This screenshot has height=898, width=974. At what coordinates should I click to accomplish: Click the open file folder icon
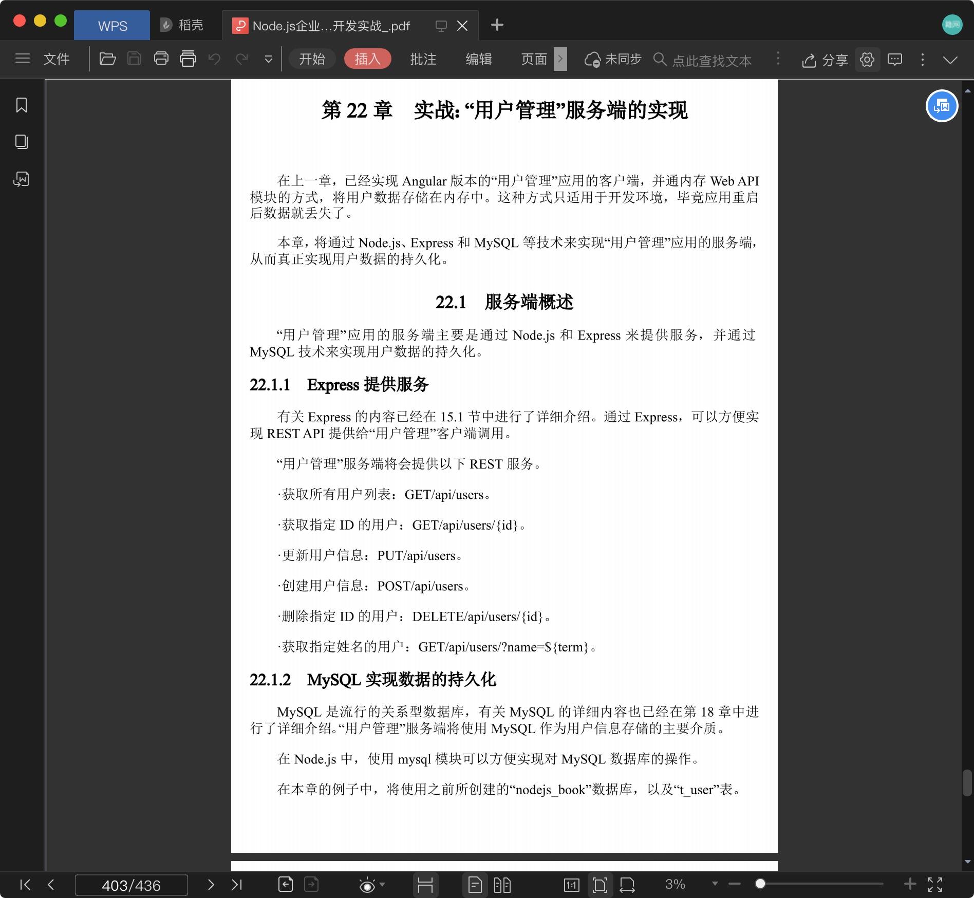coord(107,59)
